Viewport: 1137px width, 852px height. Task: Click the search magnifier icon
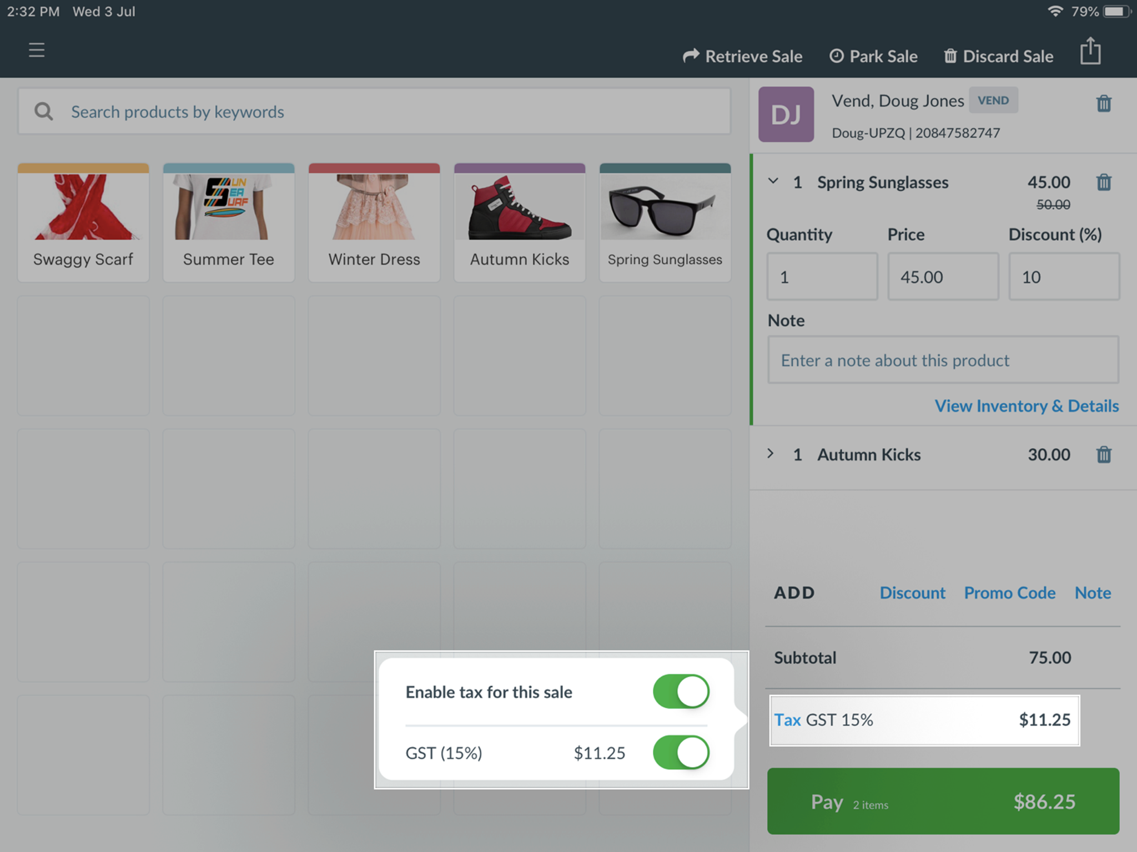coord(44,111)
